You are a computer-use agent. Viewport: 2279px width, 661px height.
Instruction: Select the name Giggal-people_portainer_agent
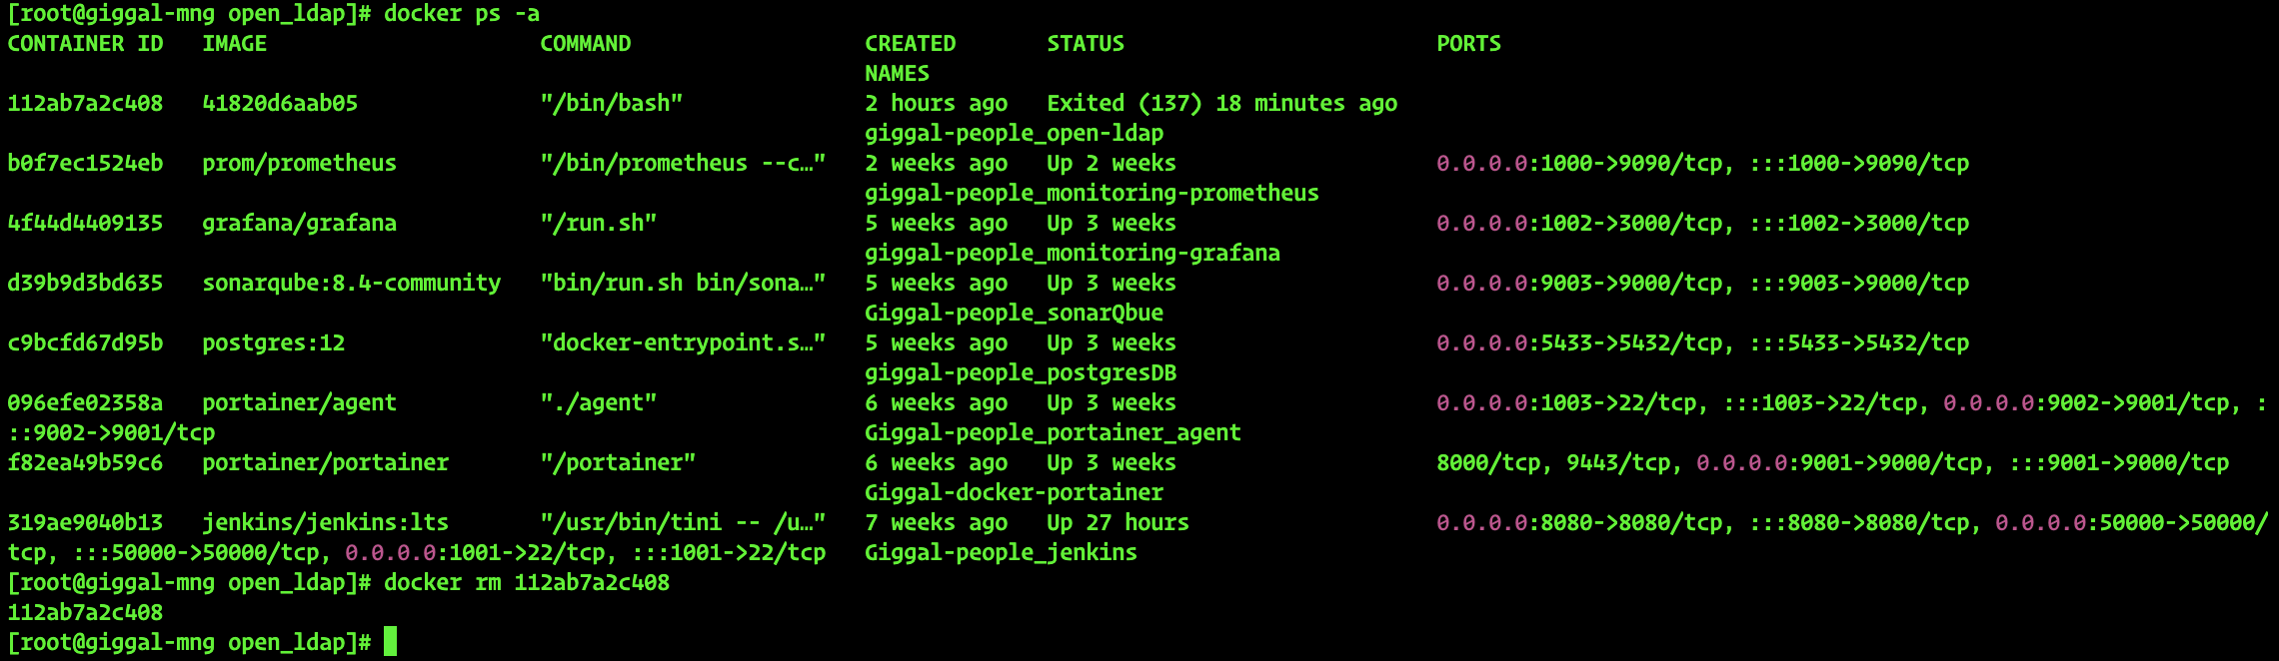tap(1053, 433)
